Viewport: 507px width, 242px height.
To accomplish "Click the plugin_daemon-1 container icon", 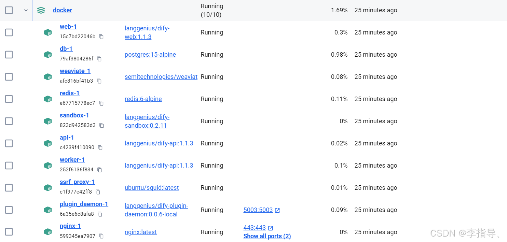I will (x=48, y=210).
